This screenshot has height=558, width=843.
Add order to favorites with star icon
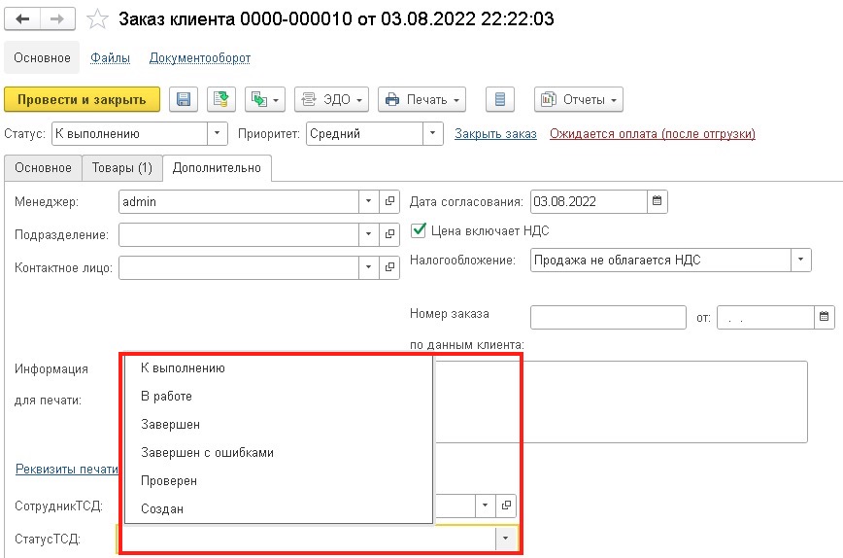click(97, 19)
